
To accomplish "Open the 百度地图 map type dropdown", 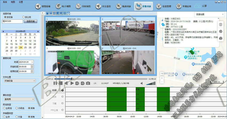I will coord(206,14).
